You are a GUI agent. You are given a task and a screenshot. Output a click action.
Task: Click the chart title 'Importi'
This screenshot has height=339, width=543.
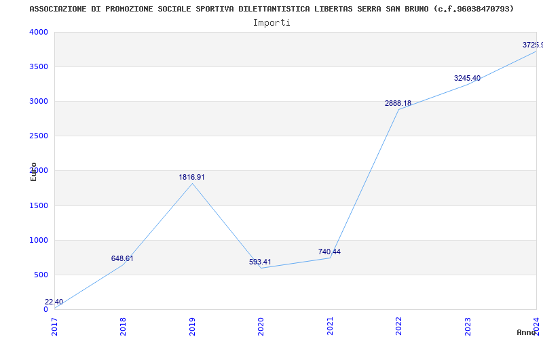[271, 23]
